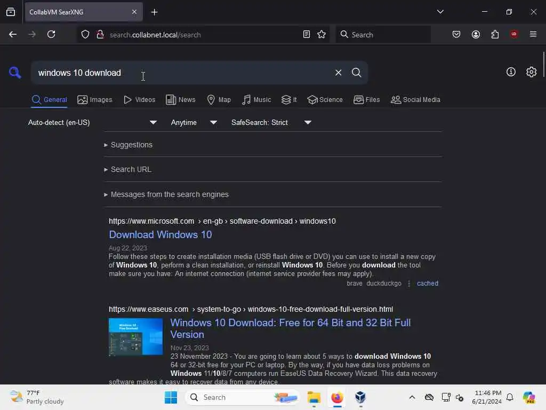Click the forward navigation arrow
Viewport: 546px width, 410px height.
tap(31, 34)
